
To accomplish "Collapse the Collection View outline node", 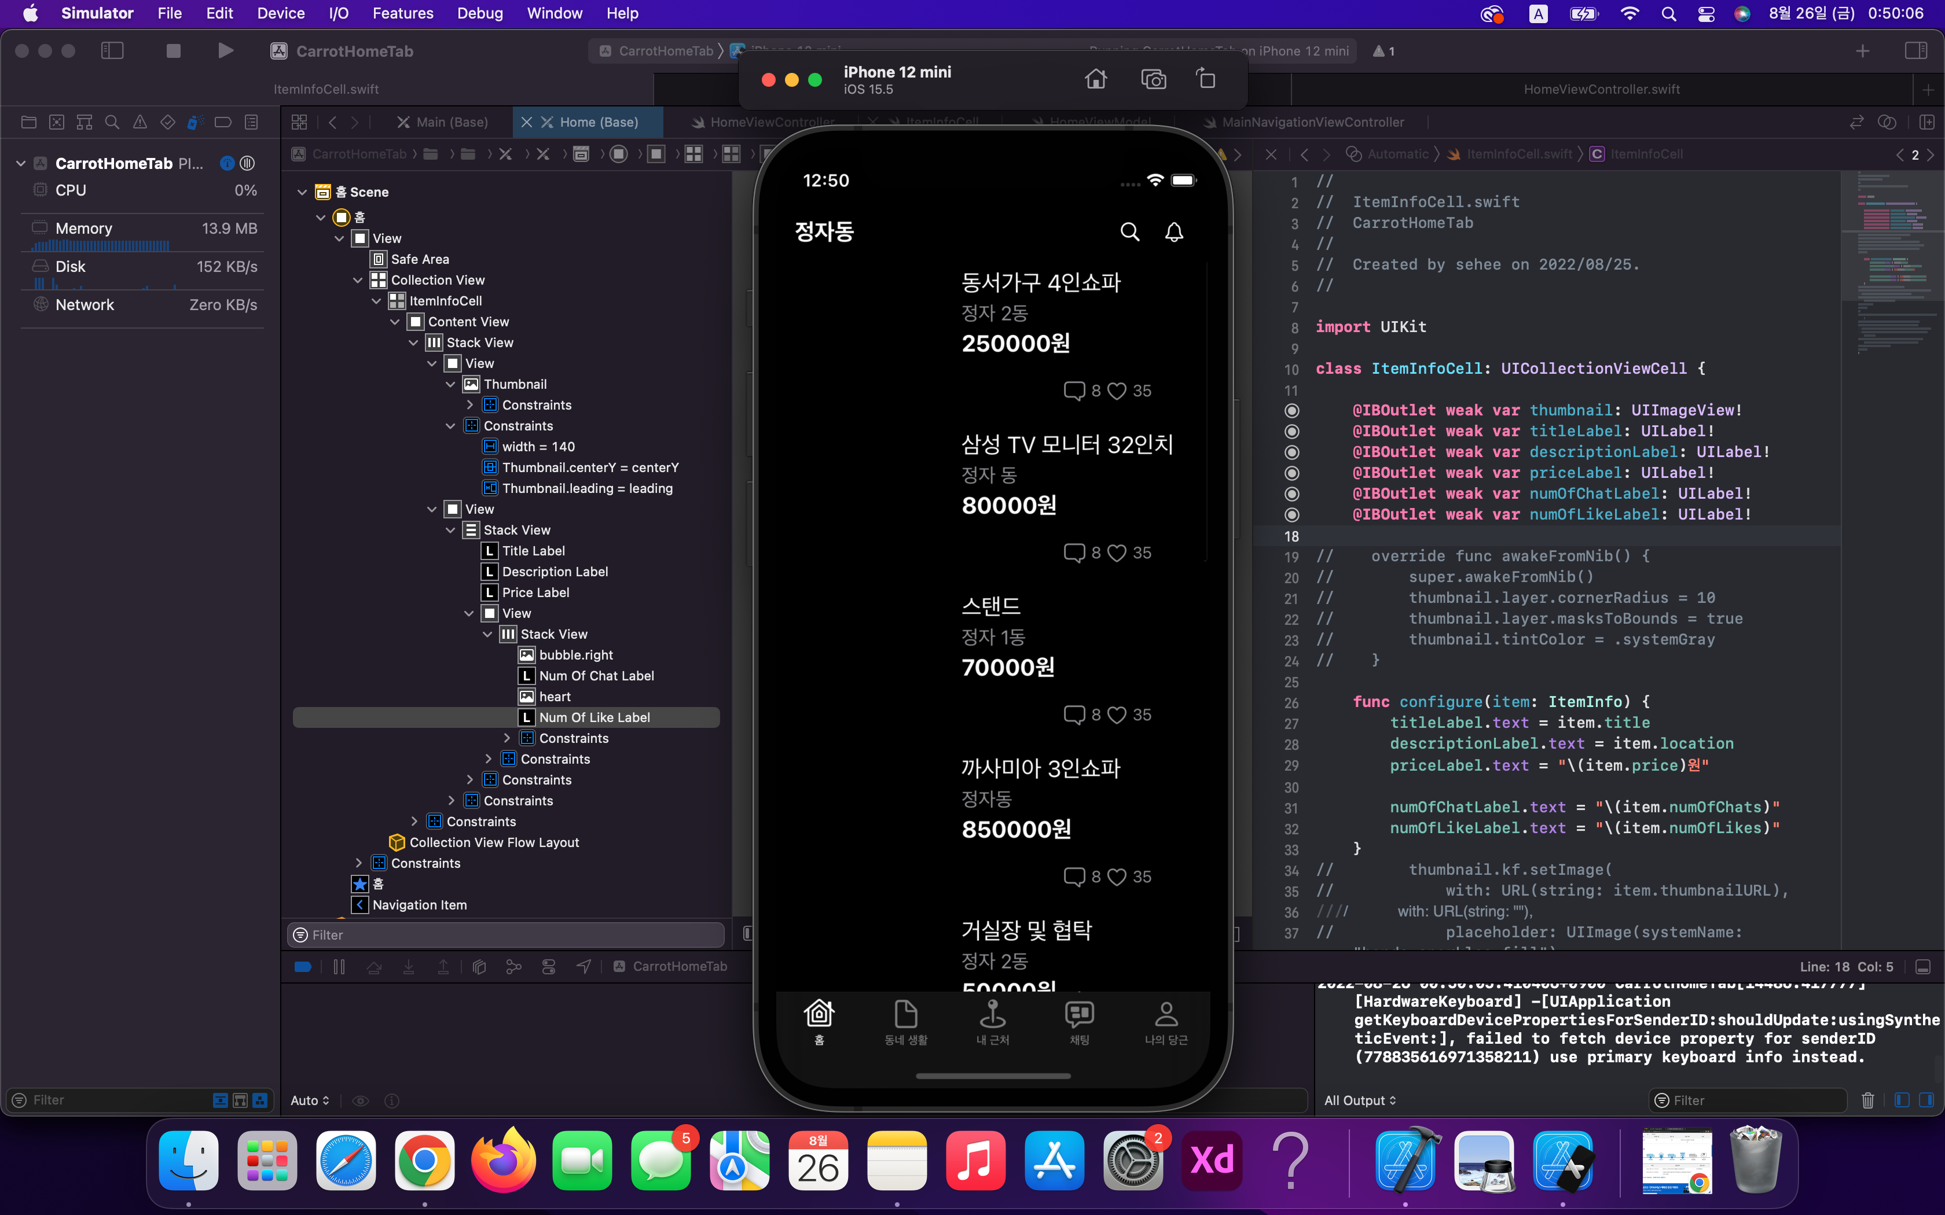I will 358,279.
